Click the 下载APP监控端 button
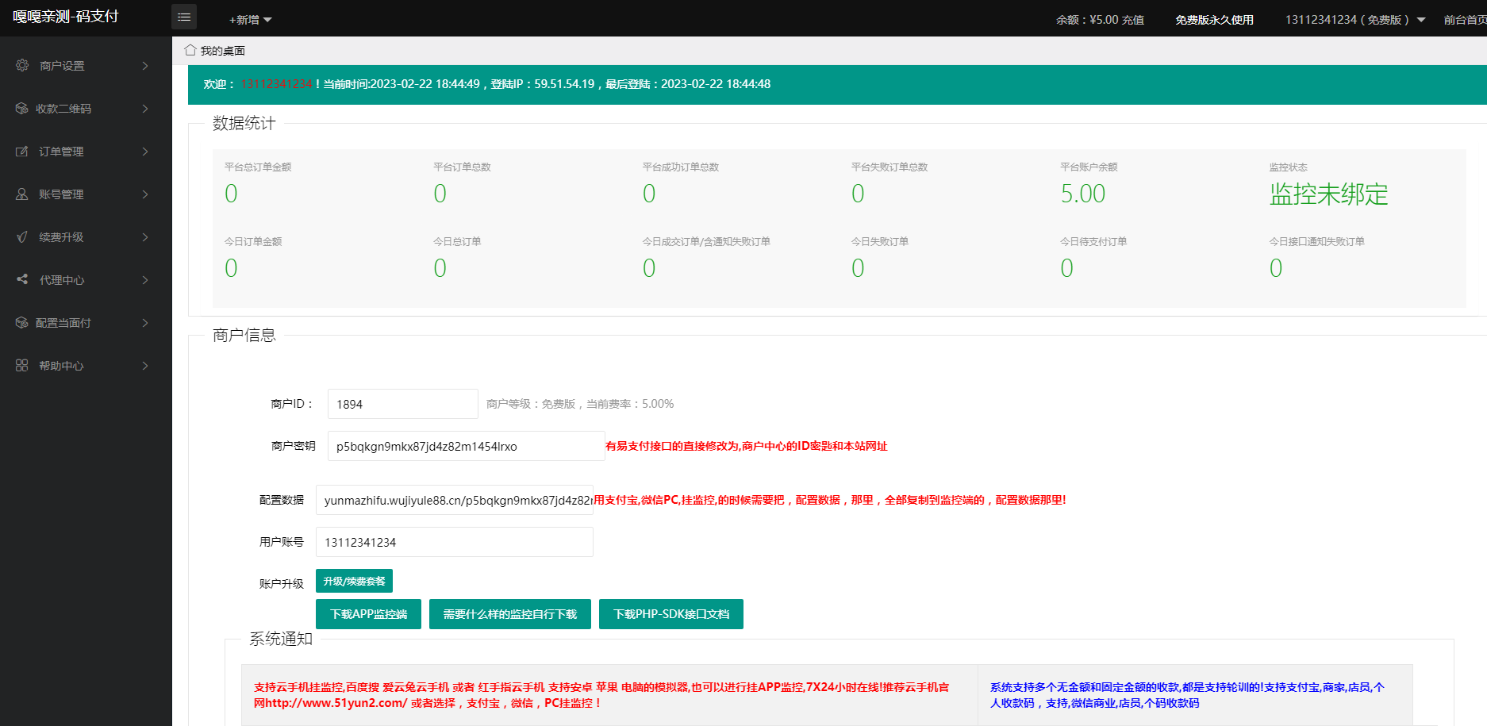 tap(368, 614)
